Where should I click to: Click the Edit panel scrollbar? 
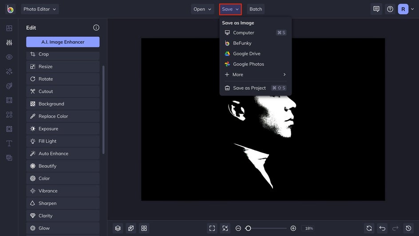[103, 110]
